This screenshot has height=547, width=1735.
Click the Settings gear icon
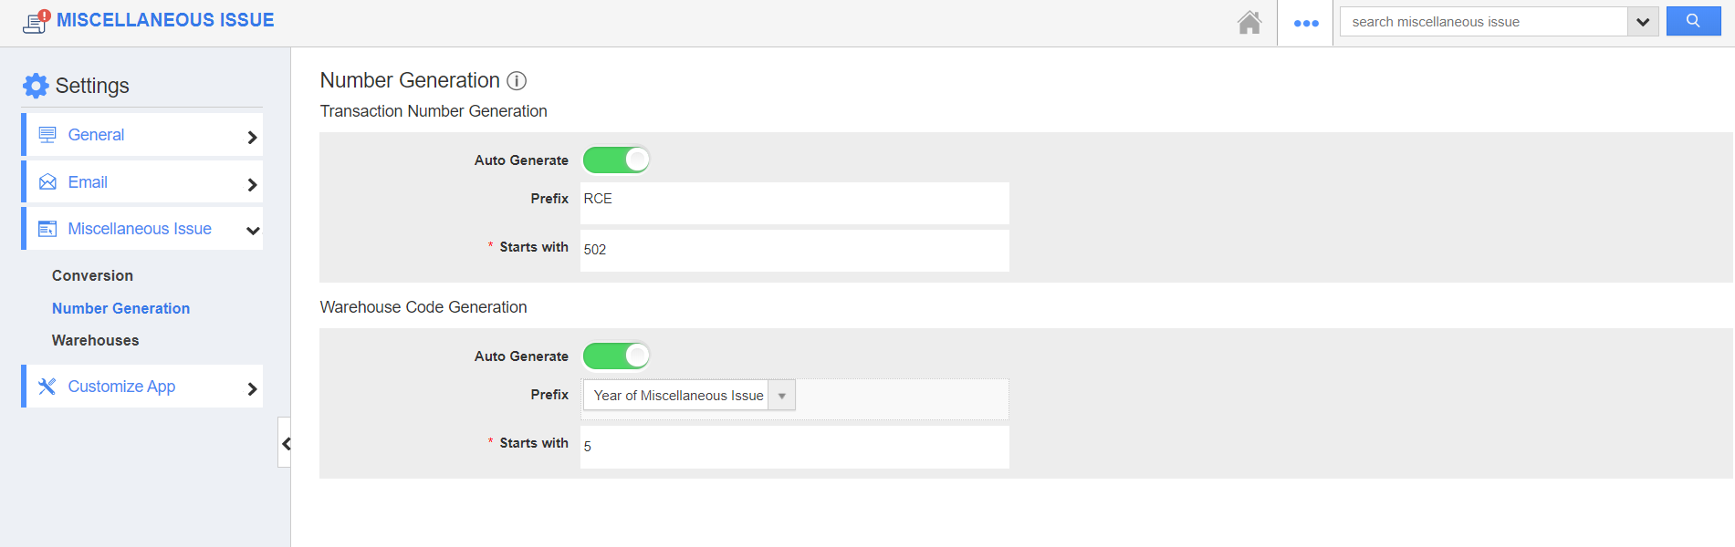(36, 86)
